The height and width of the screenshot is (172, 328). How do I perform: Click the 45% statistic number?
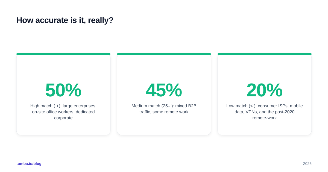point(164,90)
